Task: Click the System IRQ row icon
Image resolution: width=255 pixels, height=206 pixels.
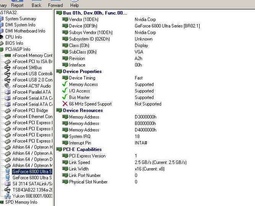Action: click(x=65, y=136)
